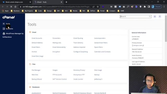
Task: Open Forwarders
Action: 56,38
